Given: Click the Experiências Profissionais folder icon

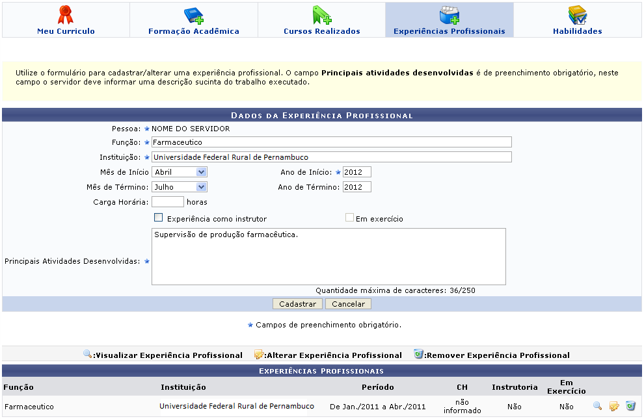Looking at the screenshot, I should (x=449, y=15).
